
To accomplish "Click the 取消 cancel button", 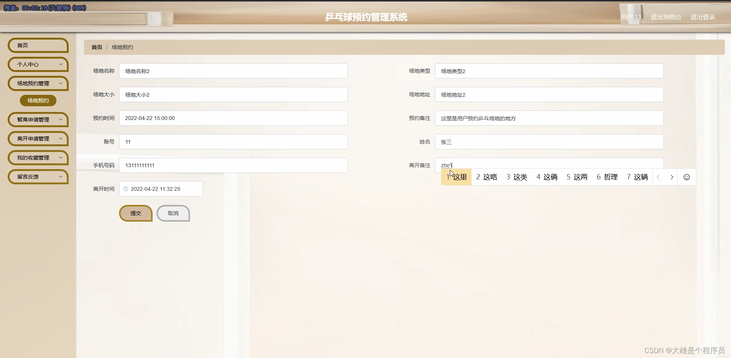I will tap(173, 213).
